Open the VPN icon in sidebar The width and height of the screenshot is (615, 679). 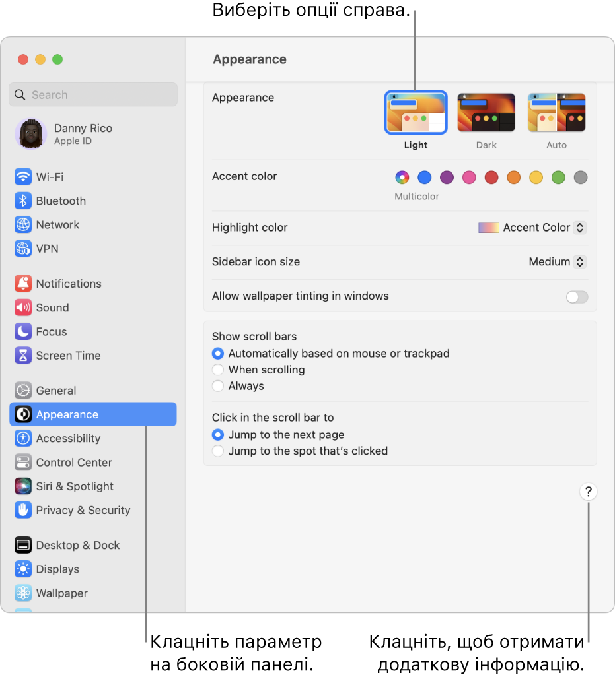click(x=23, y=249)
